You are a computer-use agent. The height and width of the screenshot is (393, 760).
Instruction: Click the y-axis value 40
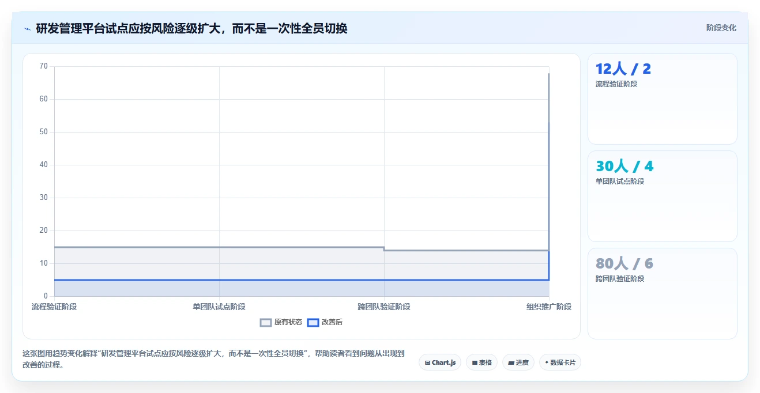pos(44,165)
